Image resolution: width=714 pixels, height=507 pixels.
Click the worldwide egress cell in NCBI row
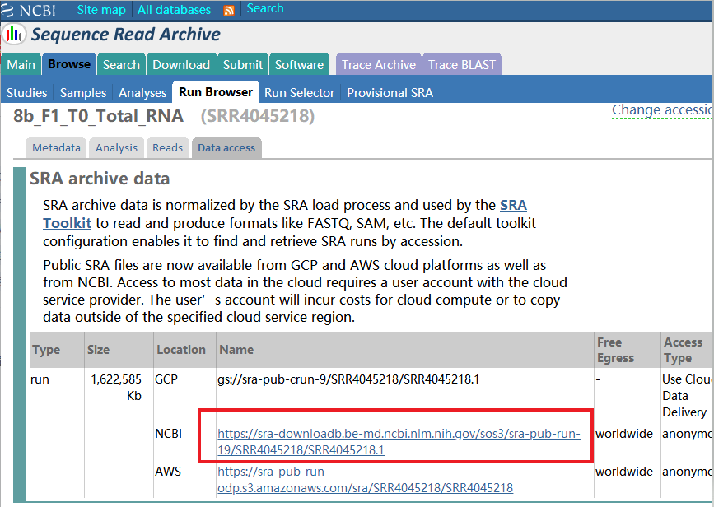pos(624,433)
